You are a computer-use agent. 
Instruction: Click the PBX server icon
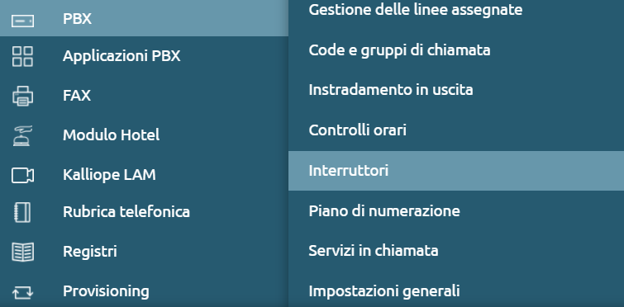pyautogui.click(x=22, y=21)
